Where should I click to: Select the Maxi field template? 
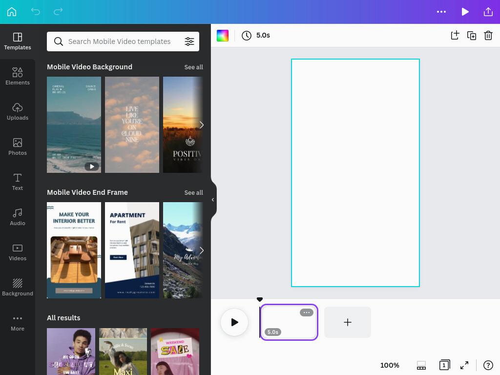click(123, 352)
